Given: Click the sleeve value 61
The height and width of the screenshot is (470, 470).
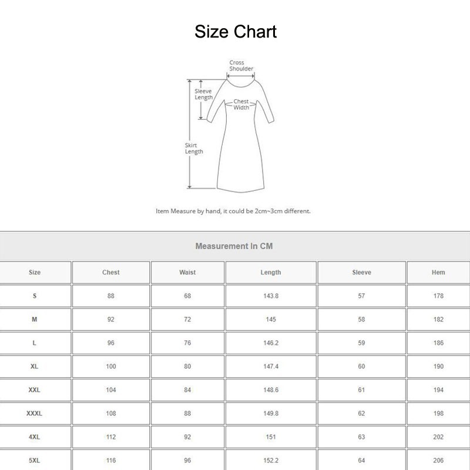Looking at the screenshot, I should [x=361, y=390].
